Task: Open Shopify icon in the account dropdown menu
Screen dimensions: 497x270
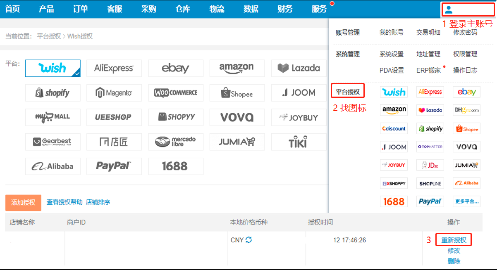Action: pyautogui.click(x=430, y=128)
